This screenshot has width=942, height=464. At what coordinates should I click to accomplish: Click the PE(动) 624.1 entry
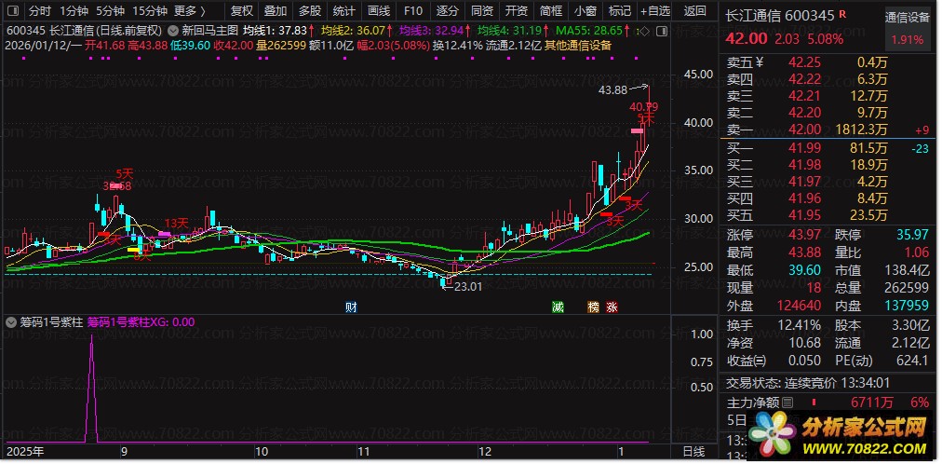881,361
